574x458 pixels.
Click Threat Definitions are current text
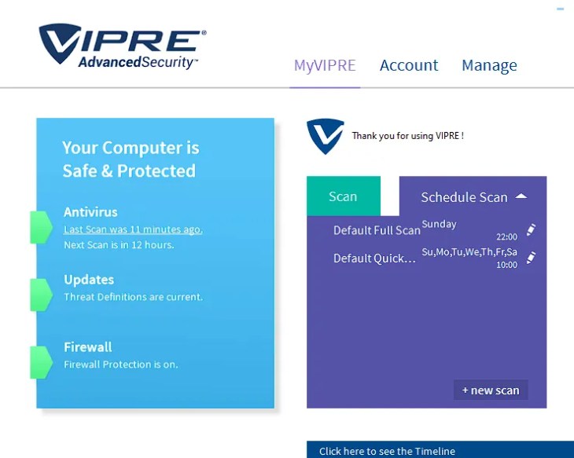click(x=133, y=297)
